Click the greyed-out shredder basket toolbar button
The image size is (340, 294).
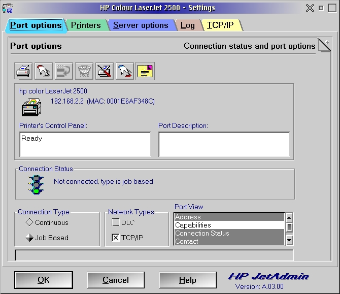pyautogui.click(x=84, y=71)
